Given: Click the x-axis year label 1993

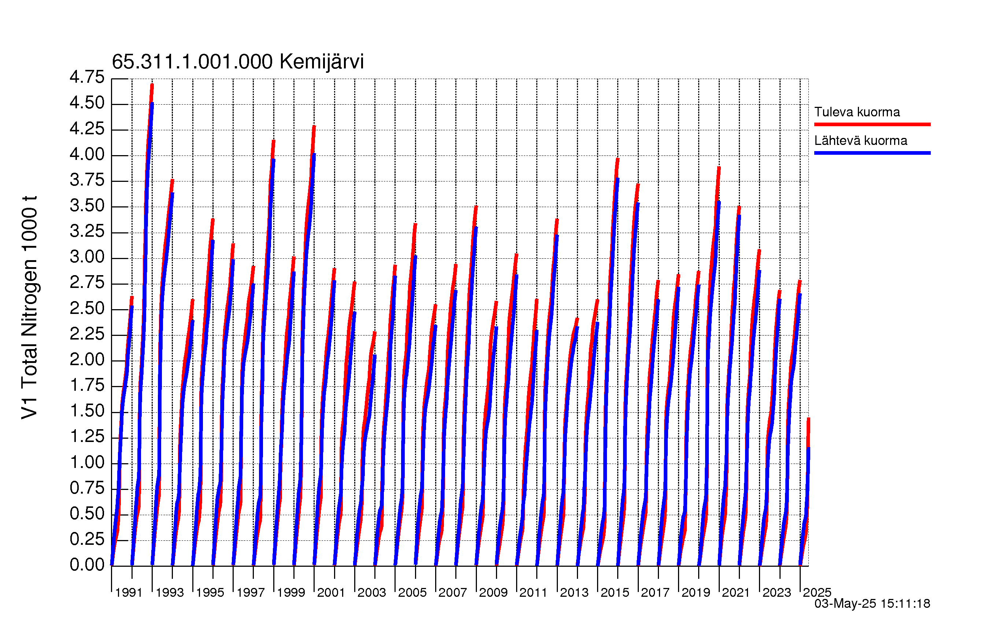Looking at the screenshot, I should click(x=170, y=592).
